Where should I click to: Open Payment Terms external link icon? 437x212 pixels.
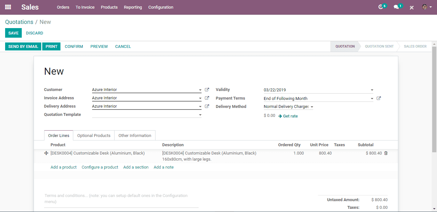(x=379, y=98)
